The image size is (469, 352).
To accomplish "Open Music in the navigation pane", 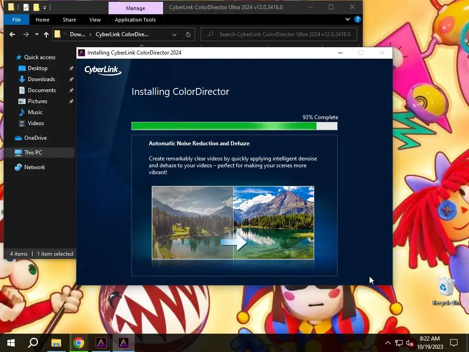I will [x=35, y=112].
